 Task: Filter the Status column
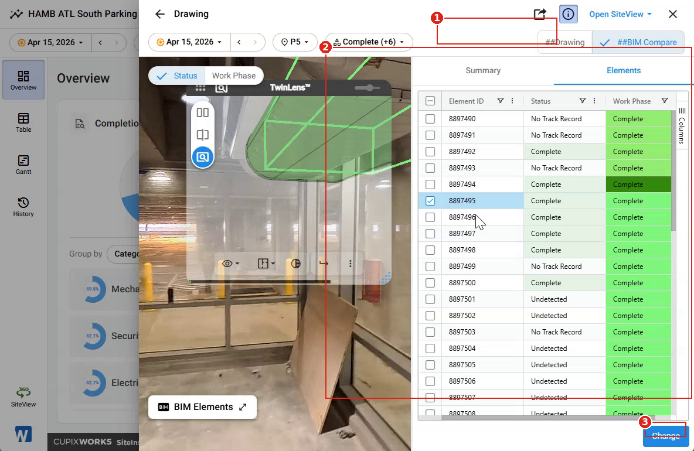pyautogui.click(x=583, y=101)
